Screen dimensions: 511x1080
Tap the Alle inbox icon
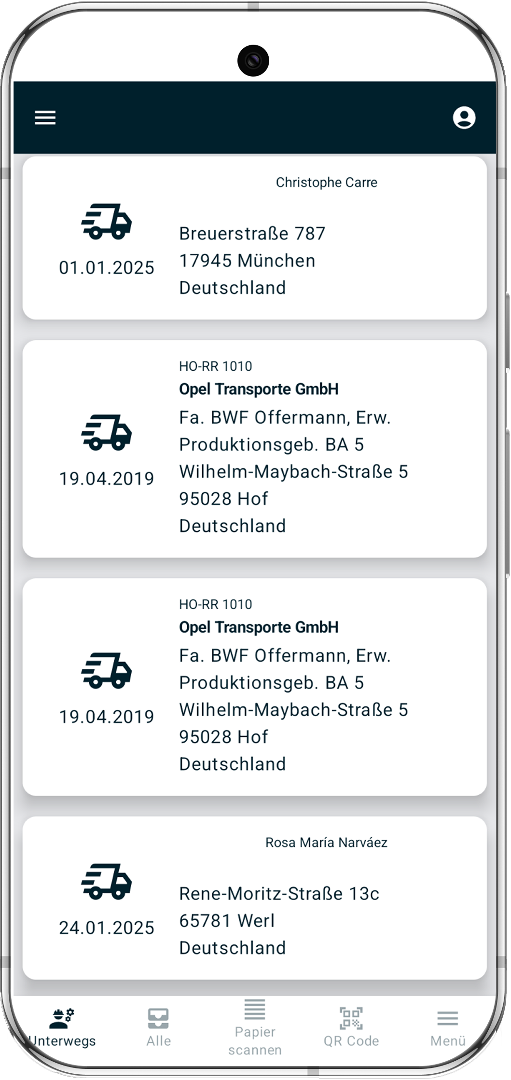(158, 1017)
